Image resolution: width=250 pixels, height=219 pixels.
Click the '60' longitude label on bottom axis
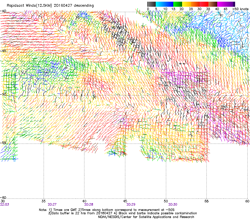click(x=247, y=201)
